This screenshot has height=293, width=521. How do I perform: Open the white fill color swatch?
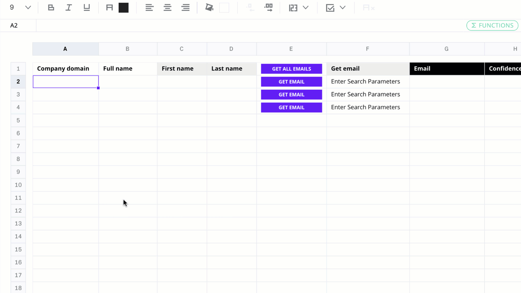point(224,8)
